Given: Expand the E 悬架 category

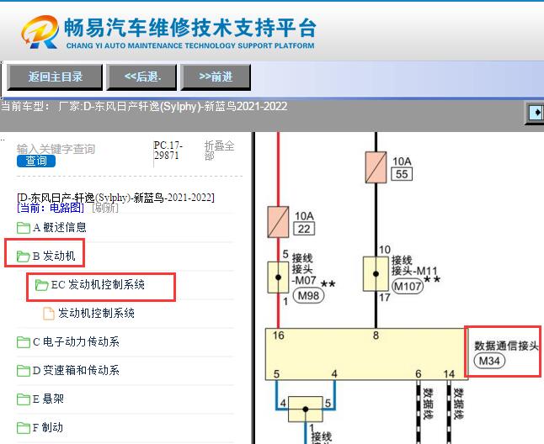Looking at the screenshot, I should (x=48, y=399).
